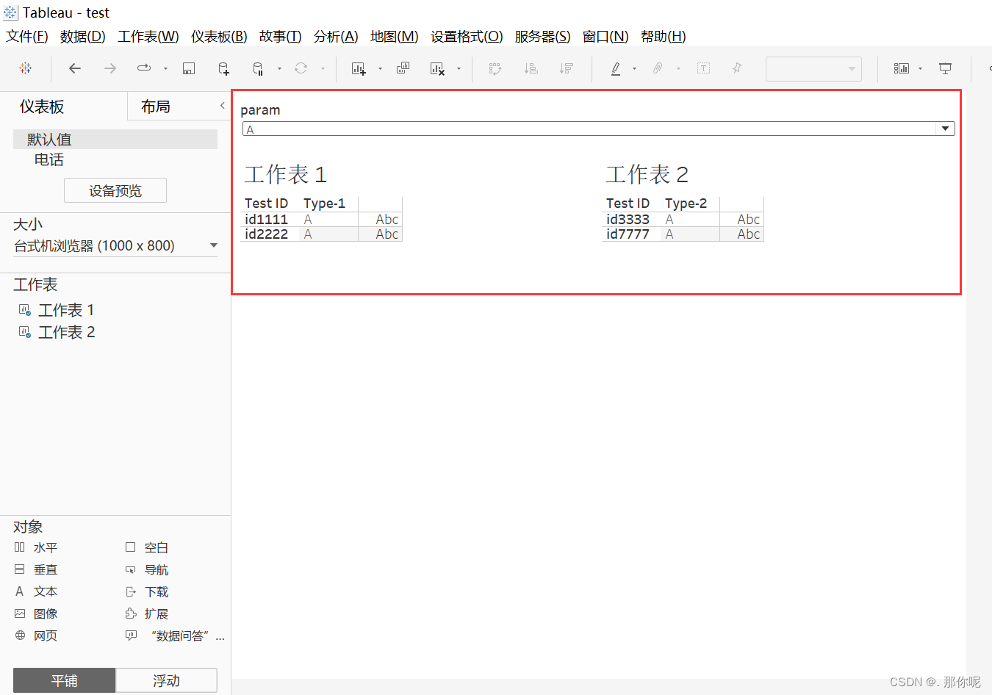Open the 窗口(N) menu
992x695 pixels.
pos(605,37)
